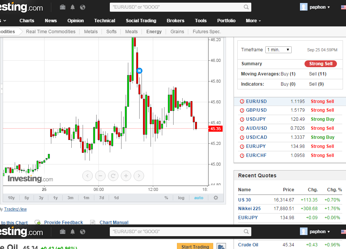Image resolution: width=346 pixels, height=249 pixels.
Task: Click the clock icon beside AUD/USD
Action: pos(242,128)
